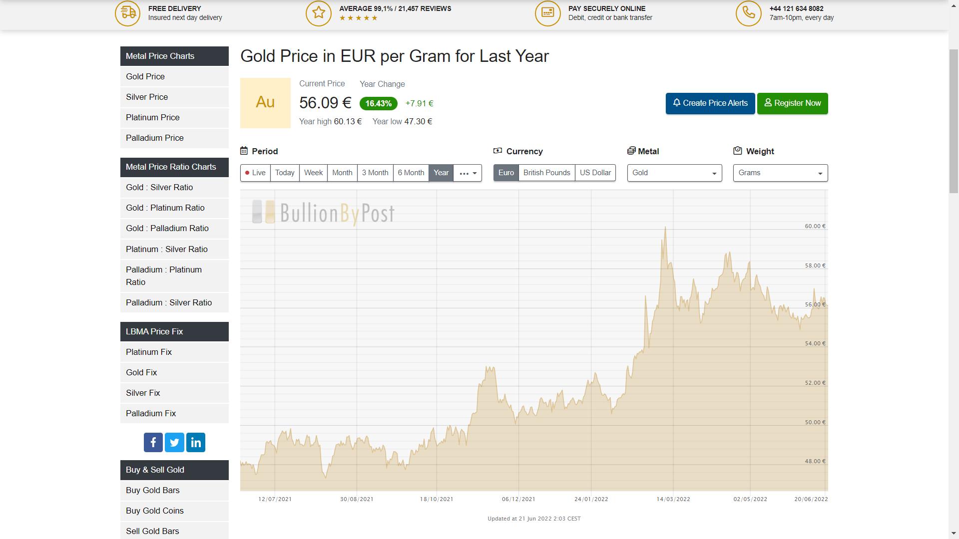The height and width of the screenshot is (539, 959).
Task: Click the phone contact icon
Action: tap(748, 13)
